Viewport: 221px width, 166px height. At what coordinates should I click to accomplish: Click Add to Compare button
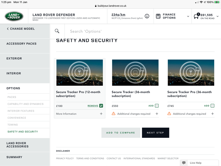point(121,133)
